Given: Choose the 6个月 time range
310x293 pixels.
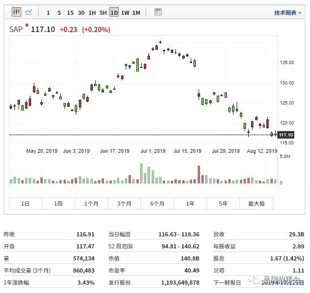Looking at the screenshot, I should (x=157, y=203).
